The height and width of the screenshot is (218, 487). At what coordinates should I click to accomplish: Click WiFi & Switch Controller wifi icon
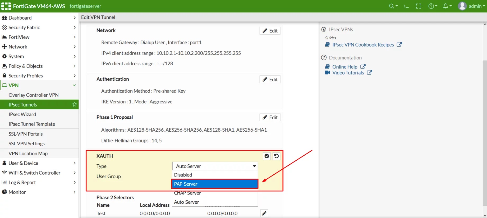4,173
